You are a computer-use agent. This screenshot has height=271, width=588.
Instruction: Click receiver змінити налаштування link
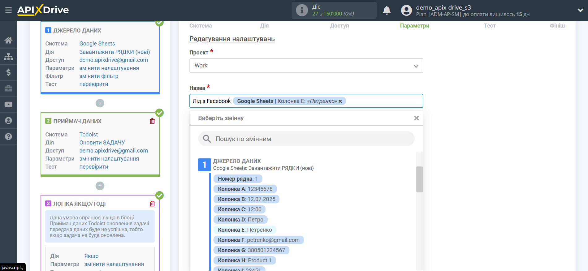[109, 159]
